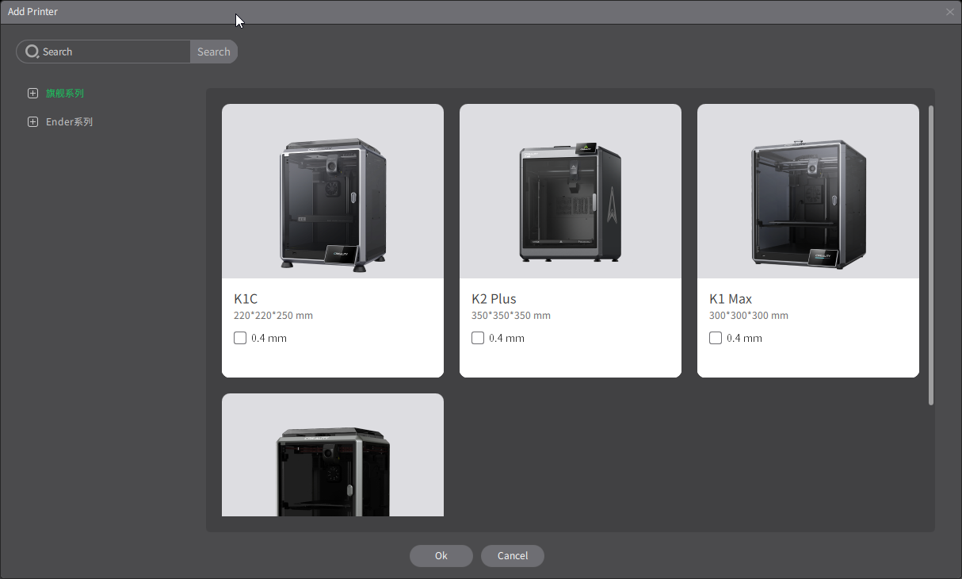The image size is (962, 579).
Task: Expand the 旗舰系列 tree node
Action: click(32, 94)
